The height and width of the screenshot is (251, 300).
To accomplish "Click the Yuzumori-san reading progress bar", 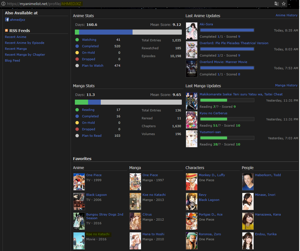I will coord(227,138).
